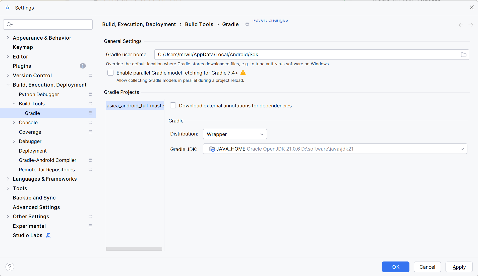Click the Android Studio logo icon in title bar
The image size is (478, 276).
(x=8, y=8)
